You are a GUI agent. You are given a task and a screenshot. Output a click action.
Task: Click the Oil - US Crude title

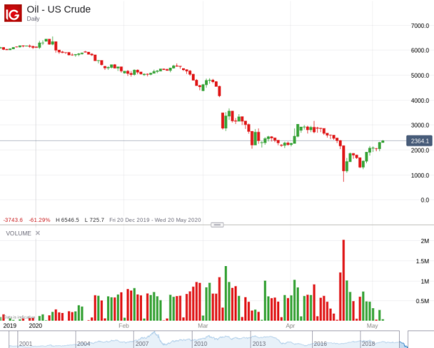(x=58, y=9)
